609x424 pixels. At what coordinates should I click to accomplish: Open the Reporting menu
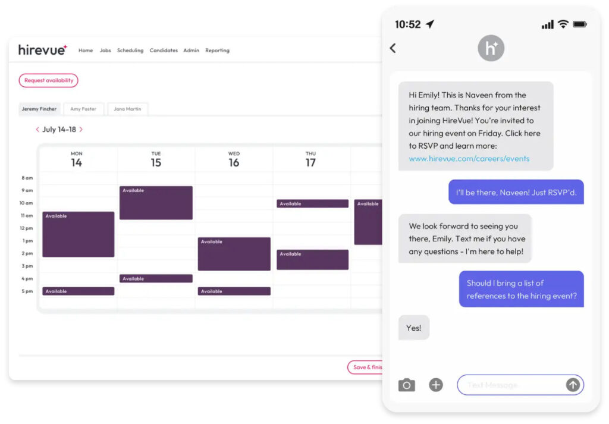[217, 51]
